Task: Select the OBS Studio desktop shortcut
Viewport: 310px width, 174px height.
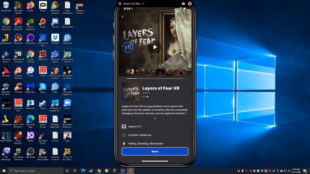Action: 31,153
